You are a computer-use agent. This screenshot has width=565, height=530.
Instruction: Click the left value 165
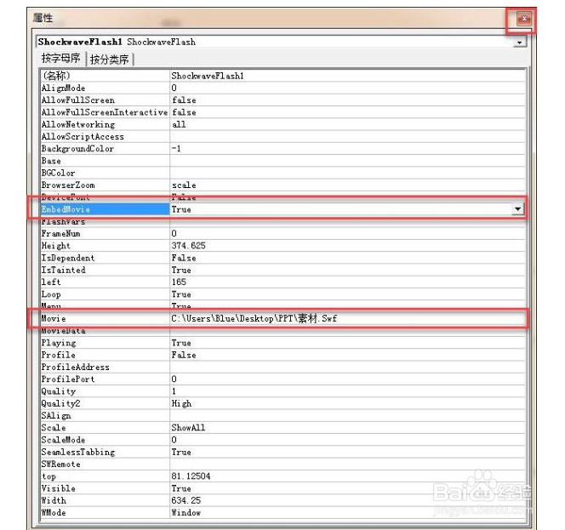coord(179,282)
